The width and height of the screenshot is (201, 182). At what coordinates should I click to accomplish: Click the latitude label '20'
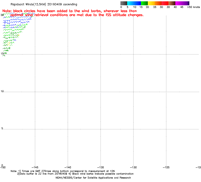2,15
